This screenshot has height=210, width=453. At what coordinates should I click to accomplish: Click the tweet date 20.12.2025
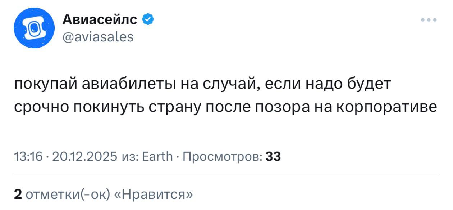85,156
